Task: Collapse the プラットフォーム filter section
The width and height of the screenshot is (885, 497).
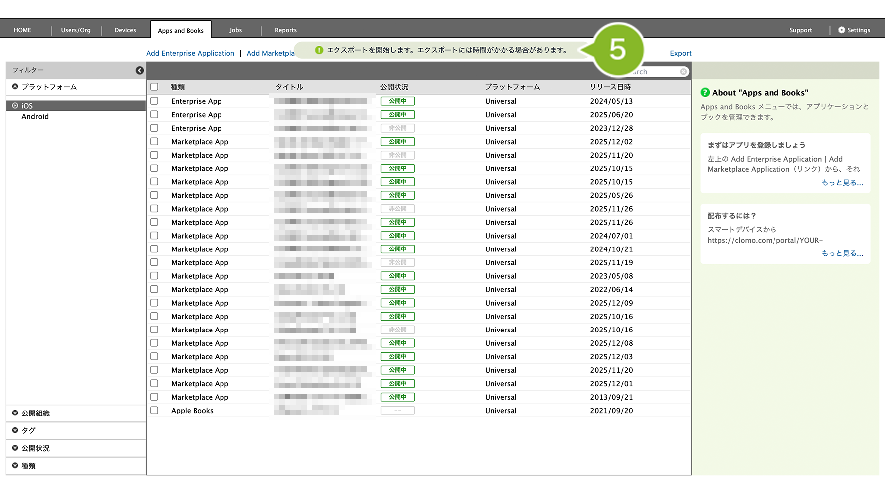Action: (15, 87)
